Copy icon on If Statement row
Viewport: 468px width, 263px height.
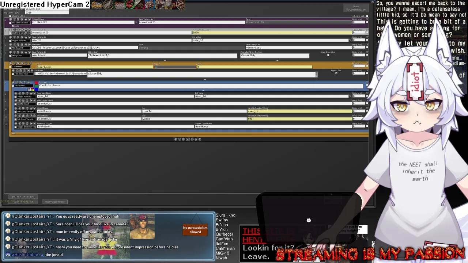coord(15,63)
